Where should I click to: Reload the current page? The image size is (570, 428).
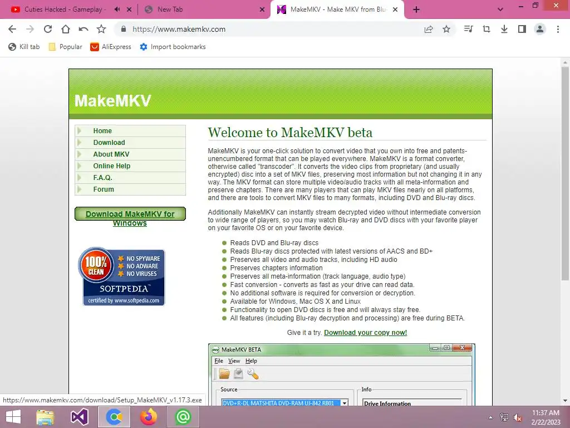click(48, 29)
